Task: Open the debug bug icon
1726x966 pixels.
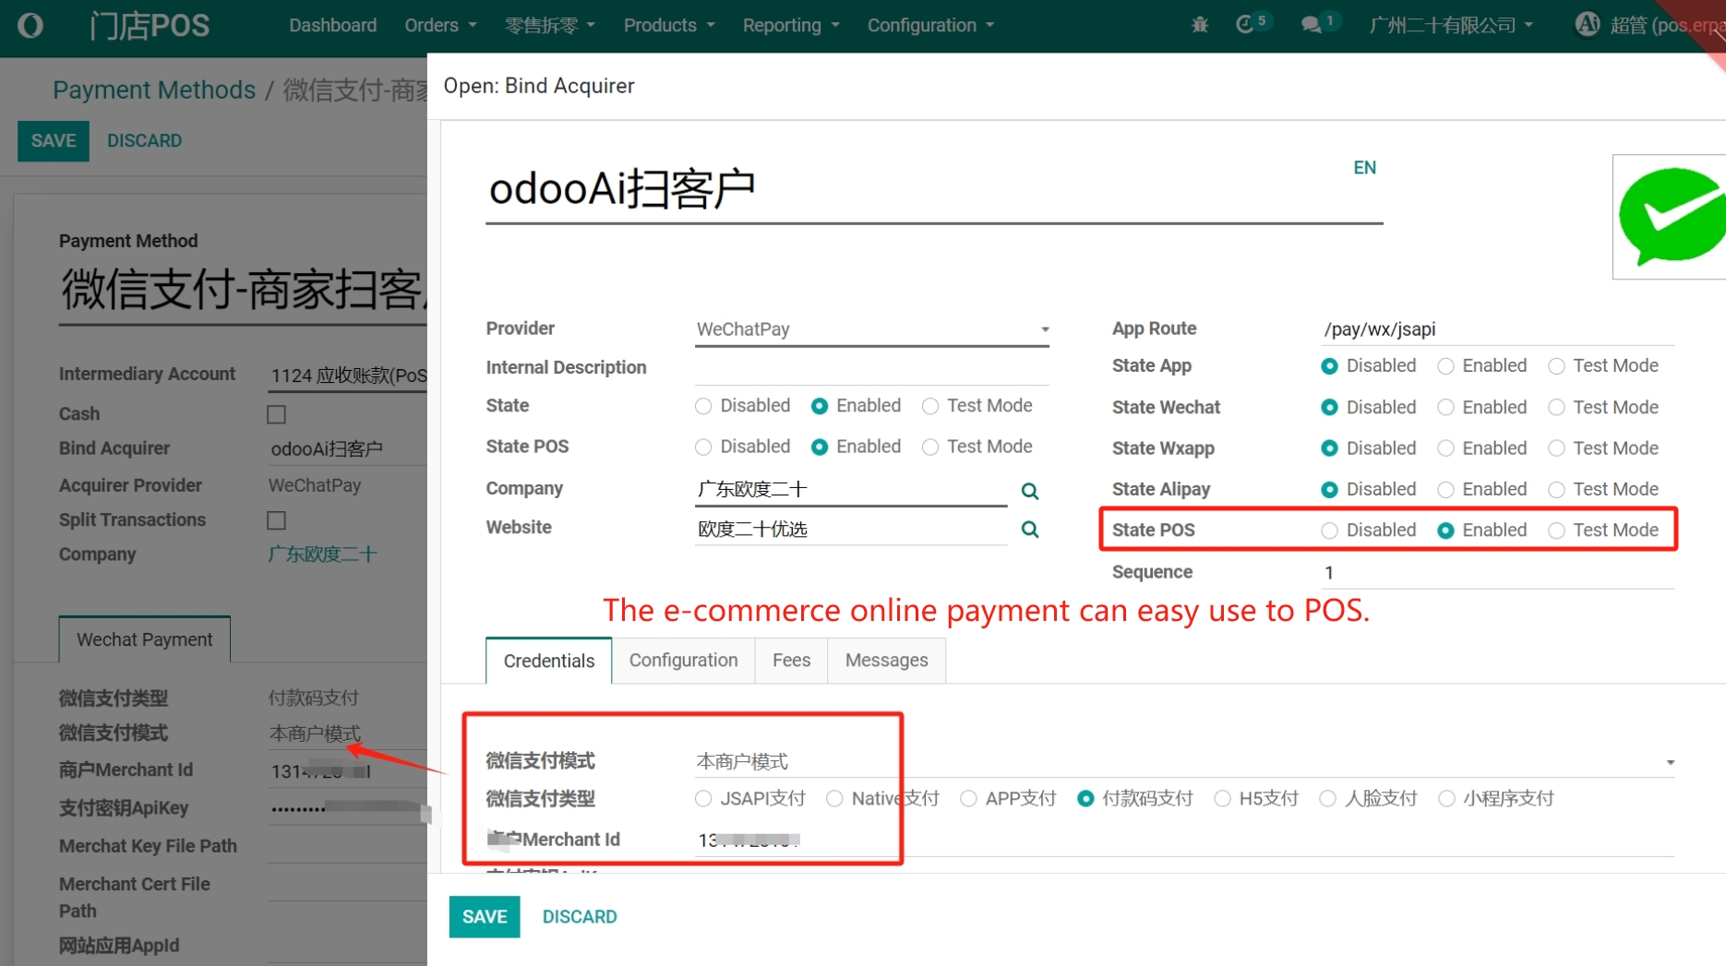Action: click(x=1200, y=25)
